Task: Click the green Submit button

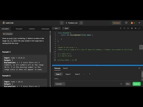Action: [x=136, y=84]
